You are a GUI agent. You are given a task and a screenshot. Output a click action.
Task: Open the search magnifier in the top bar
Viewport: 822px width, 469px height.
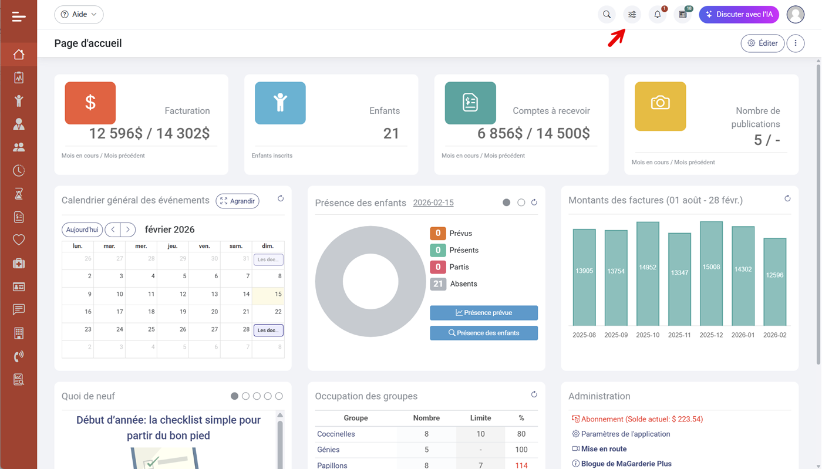607,14
